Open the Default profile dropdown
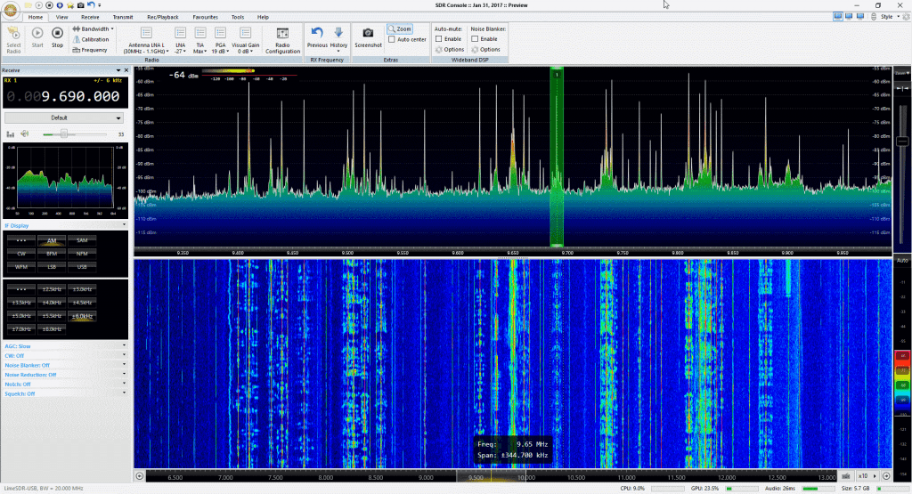The image size is (912, 494). (x=63, y=117)
